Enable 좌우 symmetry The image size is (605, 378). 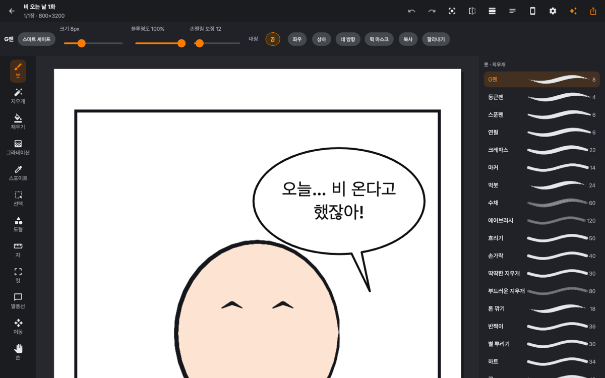coord(297,39)
